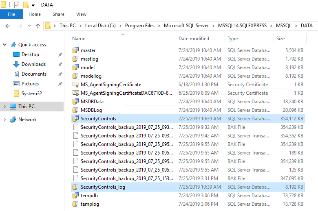Click the master database file icon
The width and height of the screenshot is (318, 211).
(x=75, y=50)
